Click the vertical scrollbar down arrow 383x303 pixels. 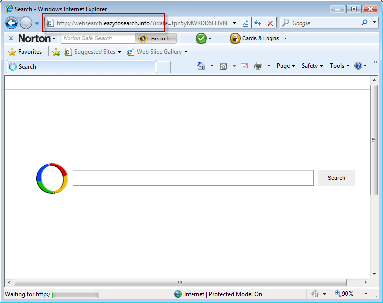click(x=374, y=274)
